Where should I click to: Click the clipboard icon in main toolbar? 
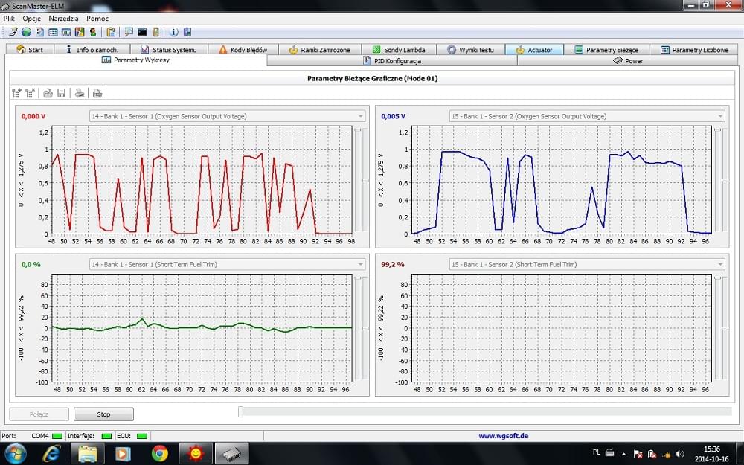click(111, 32)
